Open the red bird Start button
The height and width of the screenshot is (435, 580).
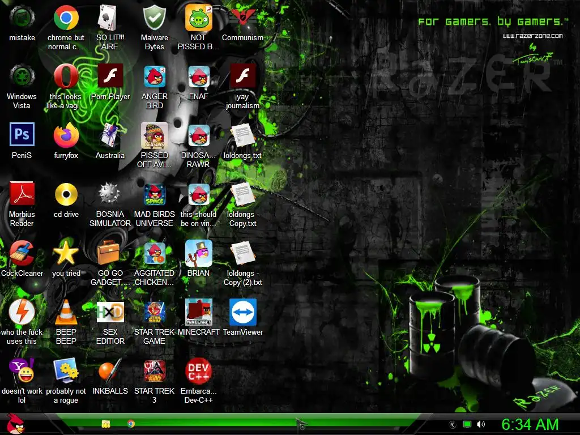15,424
